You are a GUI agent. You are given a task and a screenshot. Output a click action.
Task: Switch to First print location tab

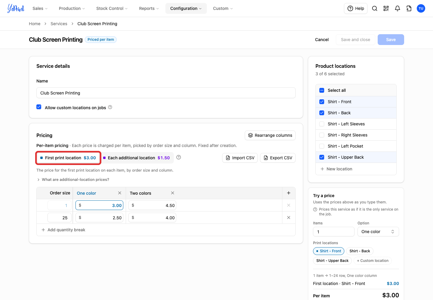68,158
